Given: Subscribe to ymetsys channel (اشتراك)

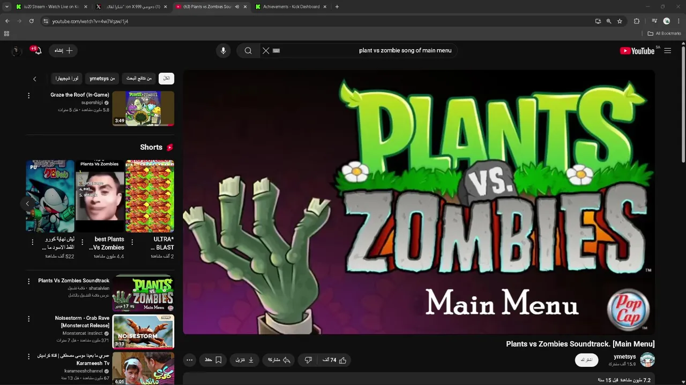Looking at the screenshot, I should 587,360.
